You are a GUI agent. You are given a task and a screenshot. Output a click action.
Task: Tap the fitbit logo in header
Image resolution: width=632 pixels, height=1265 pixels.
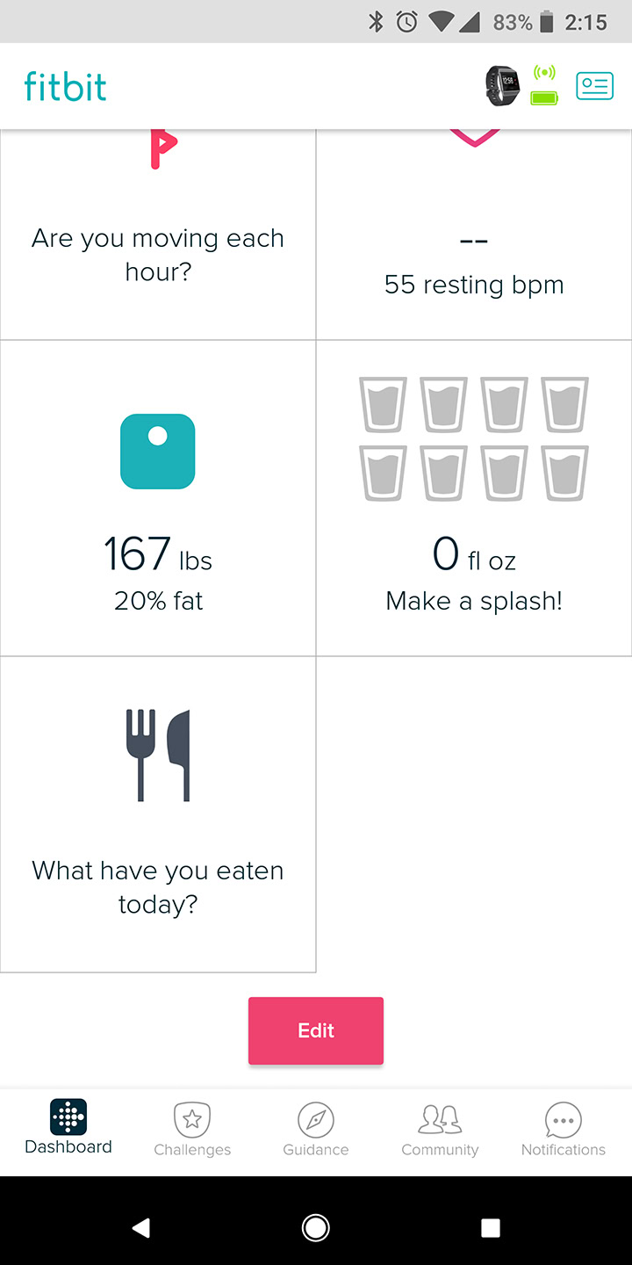pyautogui.click(x=66, y=87)
